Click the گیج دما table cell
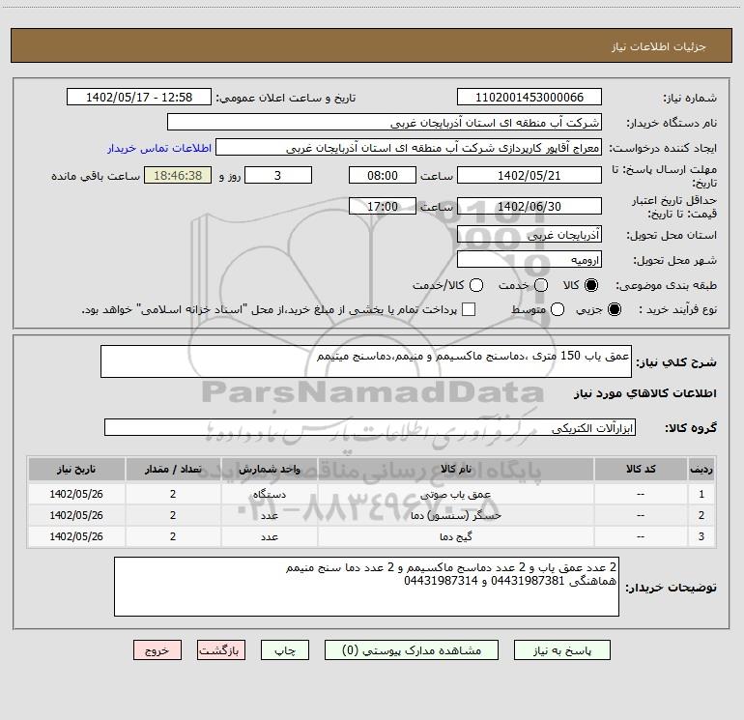This screenshot has height=720, width=744. [x=455, y=536]
